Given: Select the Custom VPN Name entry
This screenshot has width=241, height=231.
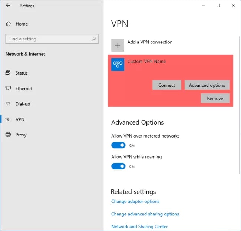Looking at the screenshot, I should (x=171, y=80).
